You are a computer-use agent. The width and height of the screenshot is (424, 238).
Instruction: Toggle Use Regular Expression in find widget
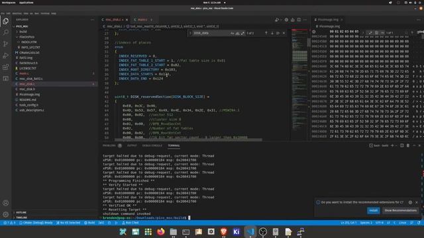[242, 33]
